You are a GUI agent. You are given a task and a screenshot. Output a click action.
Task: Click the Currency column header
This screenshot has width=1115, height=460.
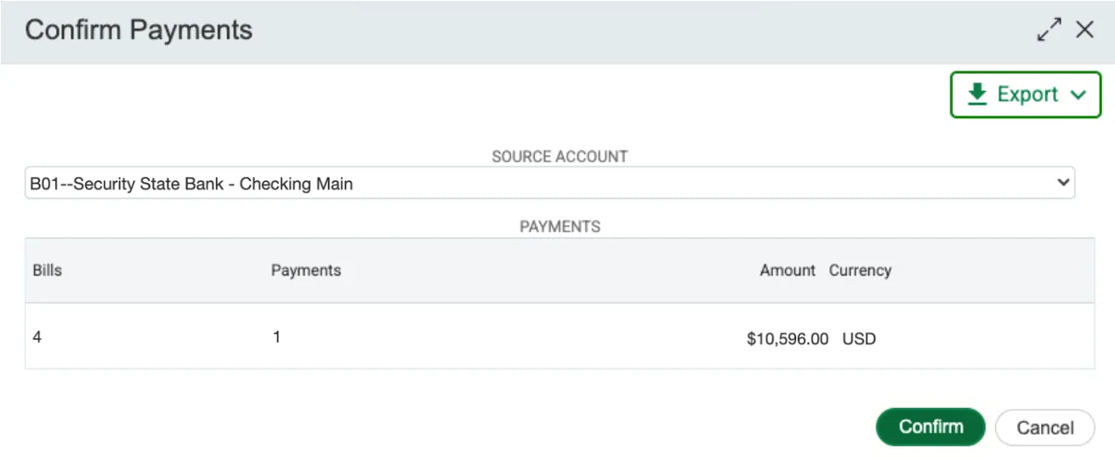tap(860, 270)
